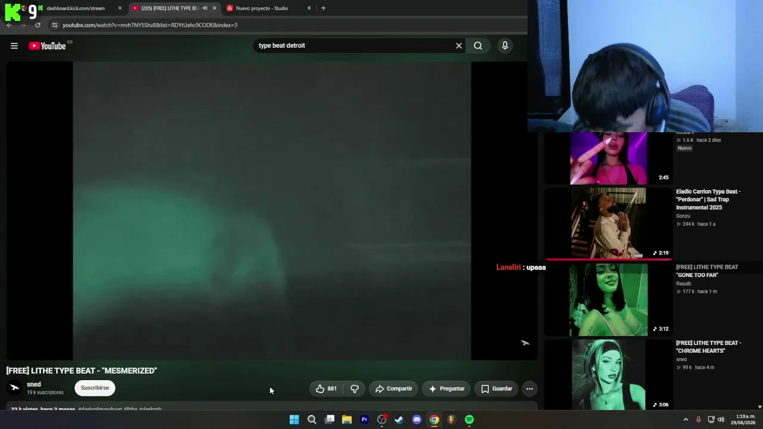Open the CHROME HEARTS thumbnail
This screenshot has height=429, width=763.
coord(609,375)
